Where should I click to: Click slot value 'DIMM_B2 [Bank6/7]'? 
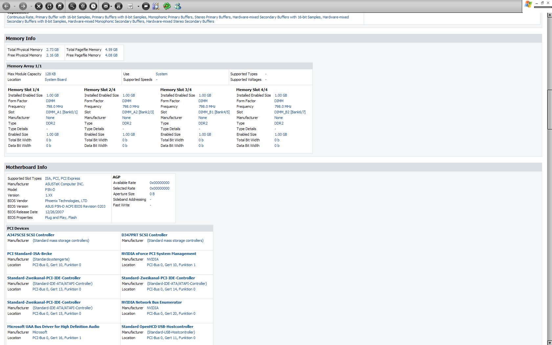pyautogui.click(x=290, y=112)
